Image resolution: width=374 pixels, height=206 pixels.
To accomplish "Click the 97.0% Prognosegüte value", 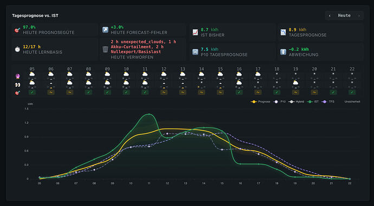I will tap(29, 27).
